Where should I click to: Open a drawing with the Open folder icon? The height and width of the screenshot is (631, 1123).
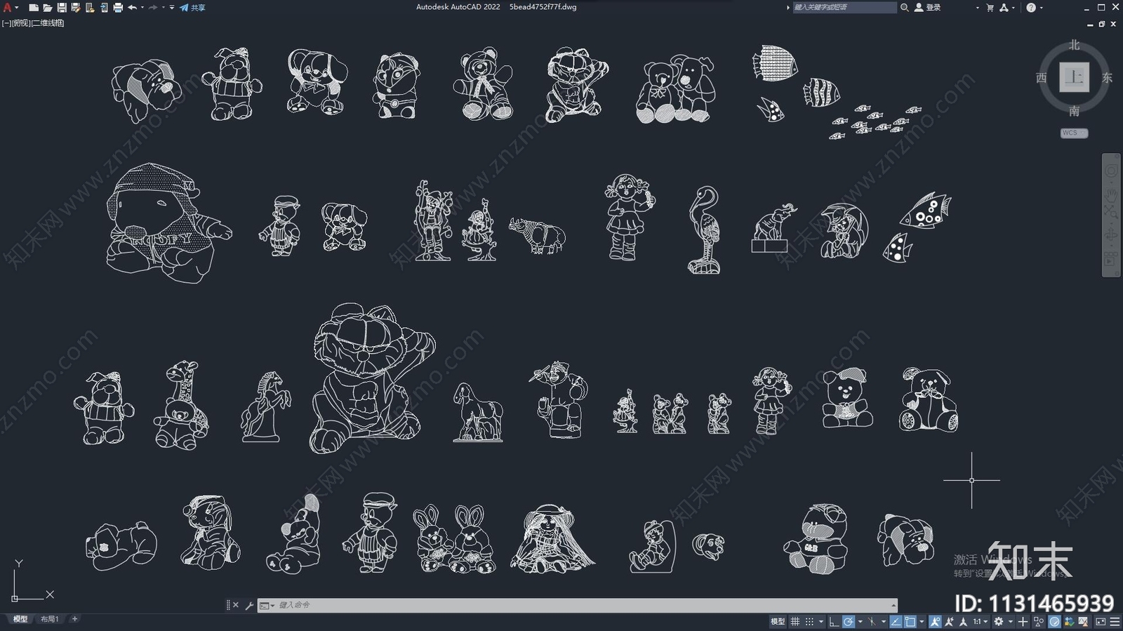click(x=48, y=8)
